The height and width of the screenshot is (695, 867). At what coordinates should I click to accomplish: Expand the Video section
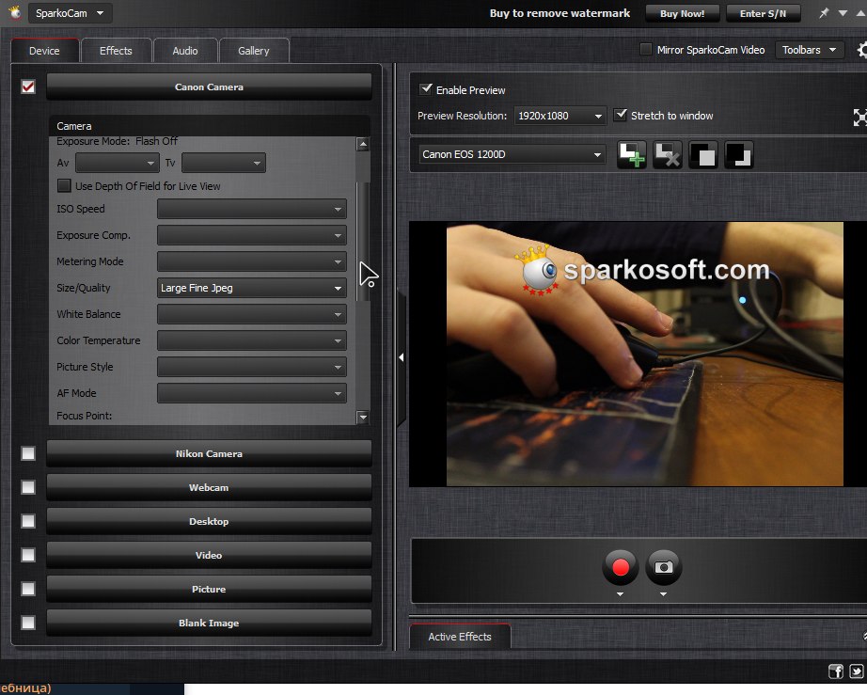[209, 555]
